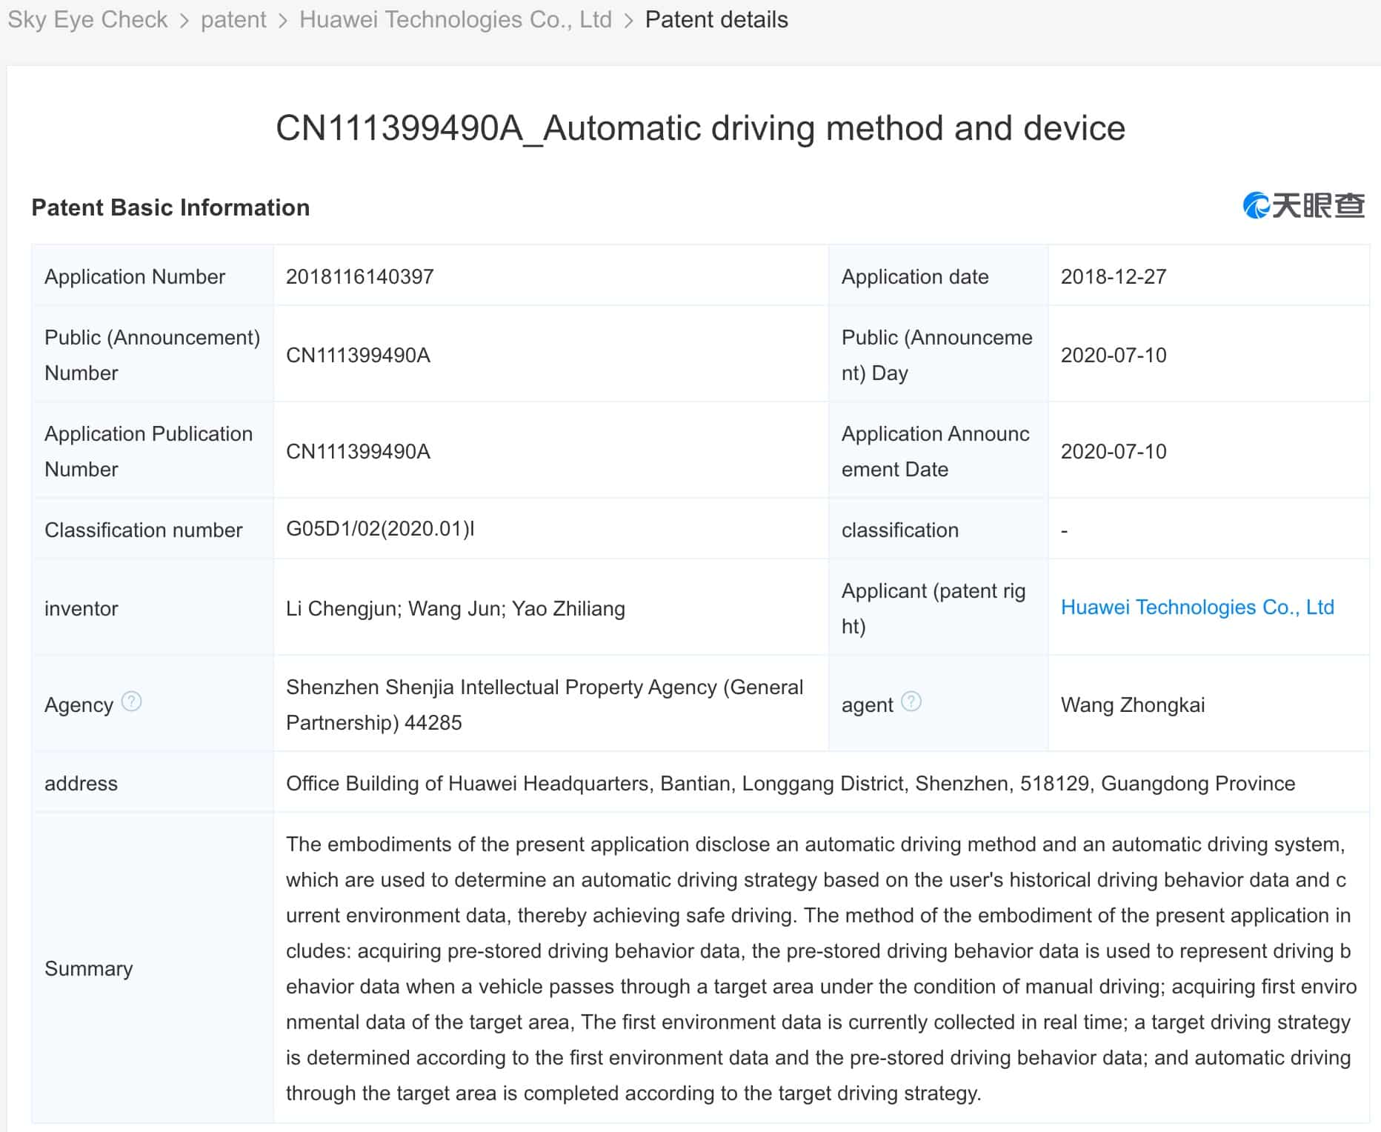
Task: Click the Tianyancha logo watermark
Action: [x=1303, y=206]
